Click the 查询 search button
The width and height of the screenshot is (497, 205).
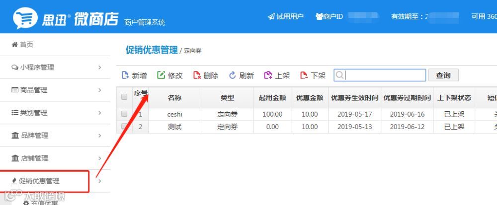(x=443, y=75)
